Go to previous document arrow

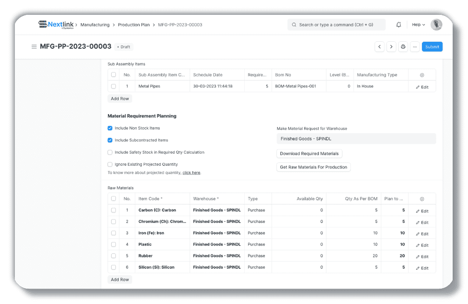pyautogui.click(x=379, y=47)
